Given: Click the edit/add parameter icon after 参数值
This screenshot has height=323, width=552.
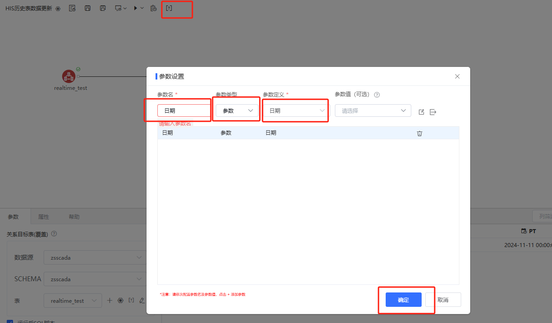Looking at the screenshot, I should (x=421, y=112).
